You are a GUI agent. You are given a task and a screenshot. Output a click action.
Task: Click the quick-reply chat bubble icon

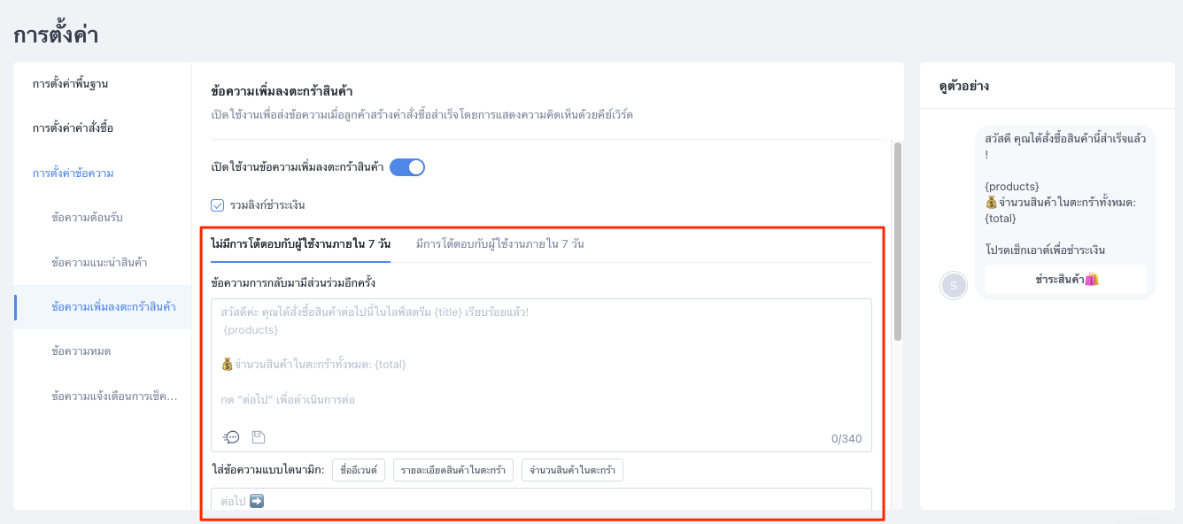point(231,437)
